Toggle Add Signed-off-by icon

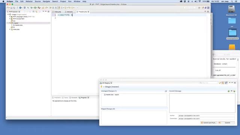point(231,91)
